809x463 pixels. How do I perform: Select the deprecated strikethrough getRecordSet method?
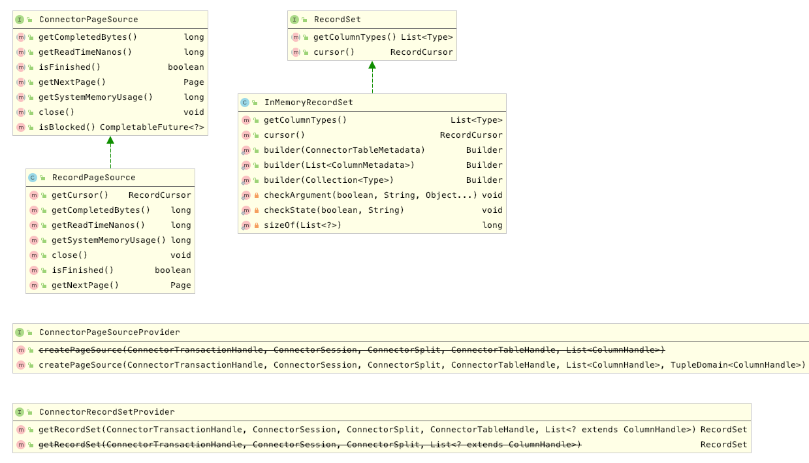[x=309, y=445]
